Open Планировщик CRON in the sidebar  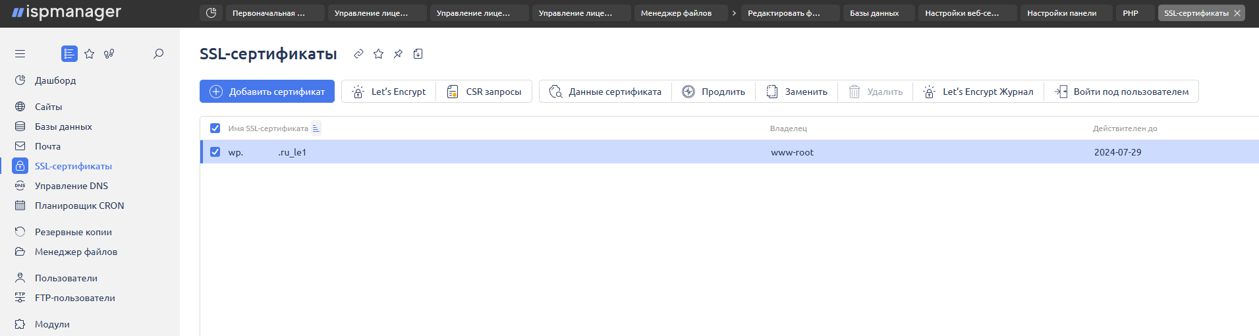(x=79, y=206)
